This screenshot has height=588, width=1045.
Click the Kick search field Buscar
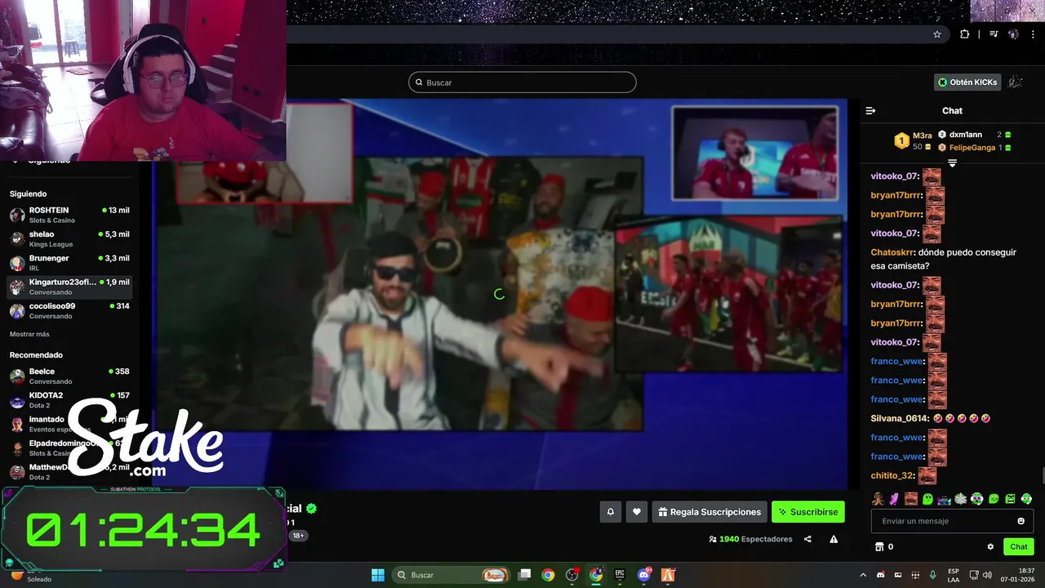(x=522, y=82)
